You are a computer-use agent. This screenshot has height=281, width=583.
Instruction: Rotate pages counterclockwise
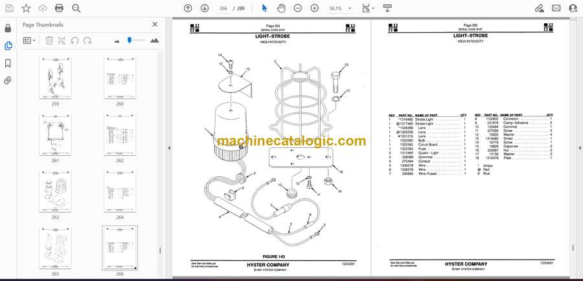point(74,41)
